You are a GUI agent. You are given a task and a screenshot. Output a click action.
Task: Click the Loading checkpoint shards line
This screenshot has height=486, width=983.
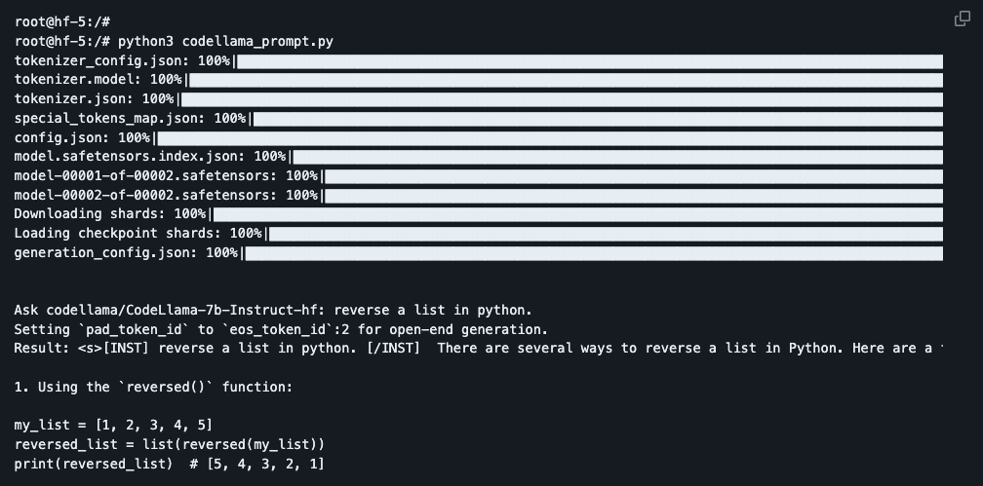tap(478, 234)
